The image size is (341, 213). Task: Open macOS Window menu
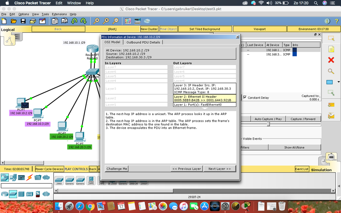click(x=74, y=3)
